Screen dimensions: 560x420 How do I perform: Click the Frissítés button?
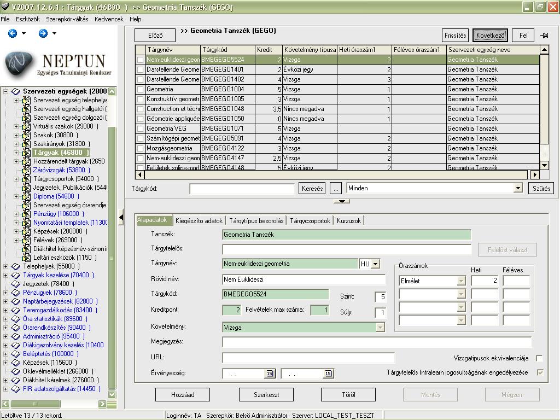[x=456, y=36]
